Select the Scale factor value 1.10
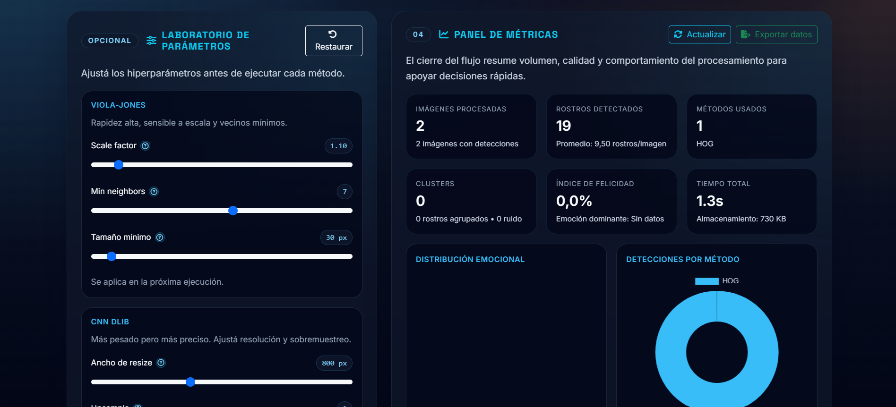The image size is (896, 407). tap(338, 146)
